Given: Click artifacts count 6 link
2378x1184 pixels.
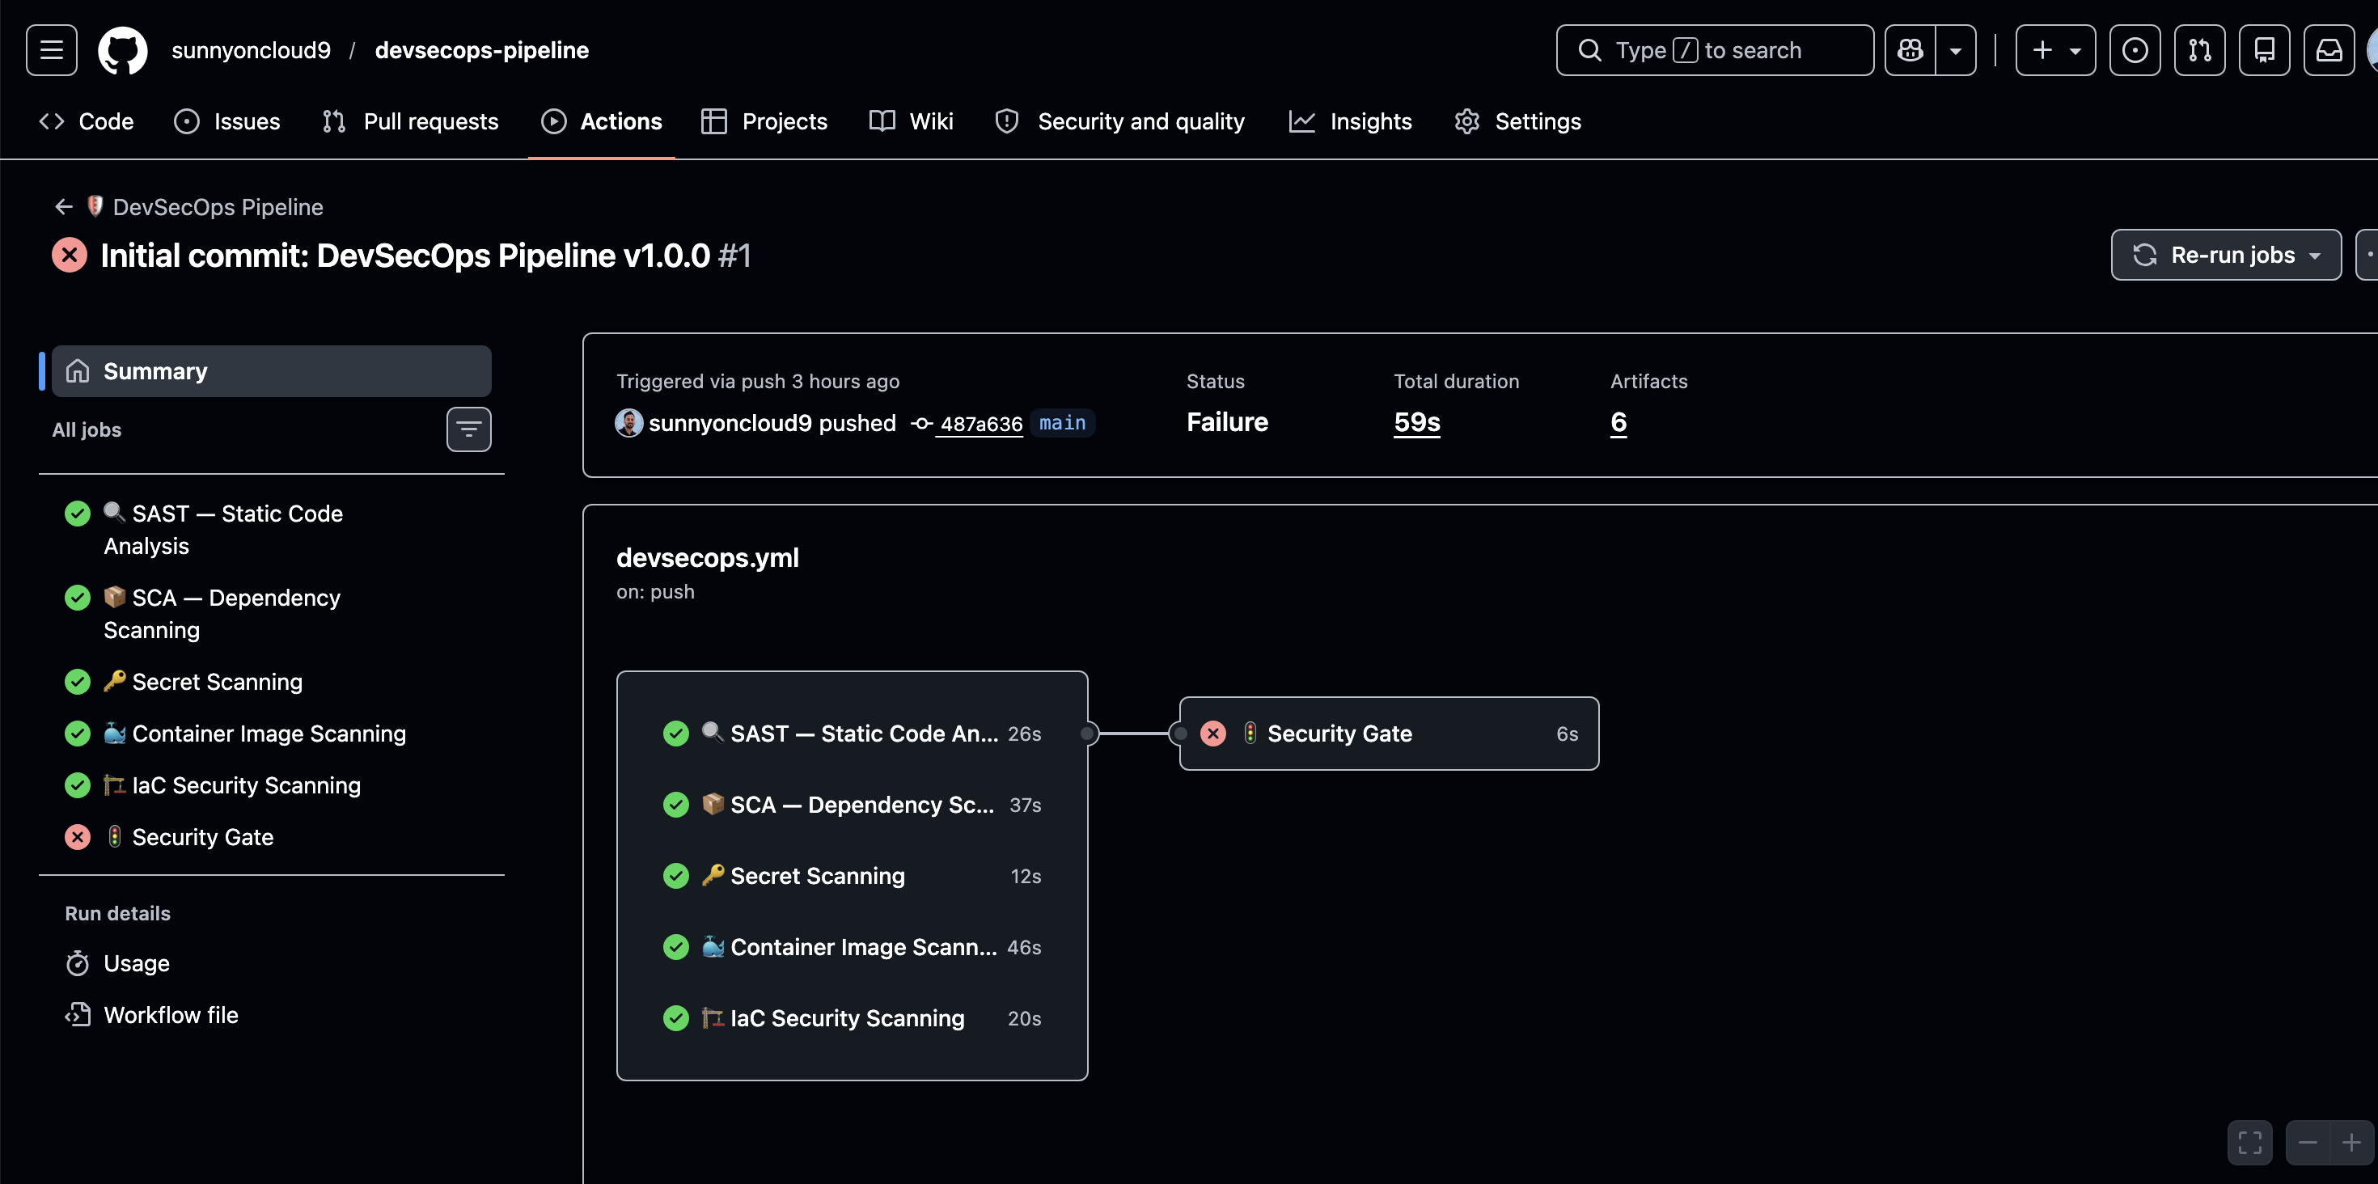Looking at the screenshot, I should [1618, 423].
